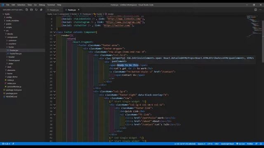Click the Prettier status bar item
Image resolution: width=264 pixels, height=148 pixels.
[x=250, y=144]
